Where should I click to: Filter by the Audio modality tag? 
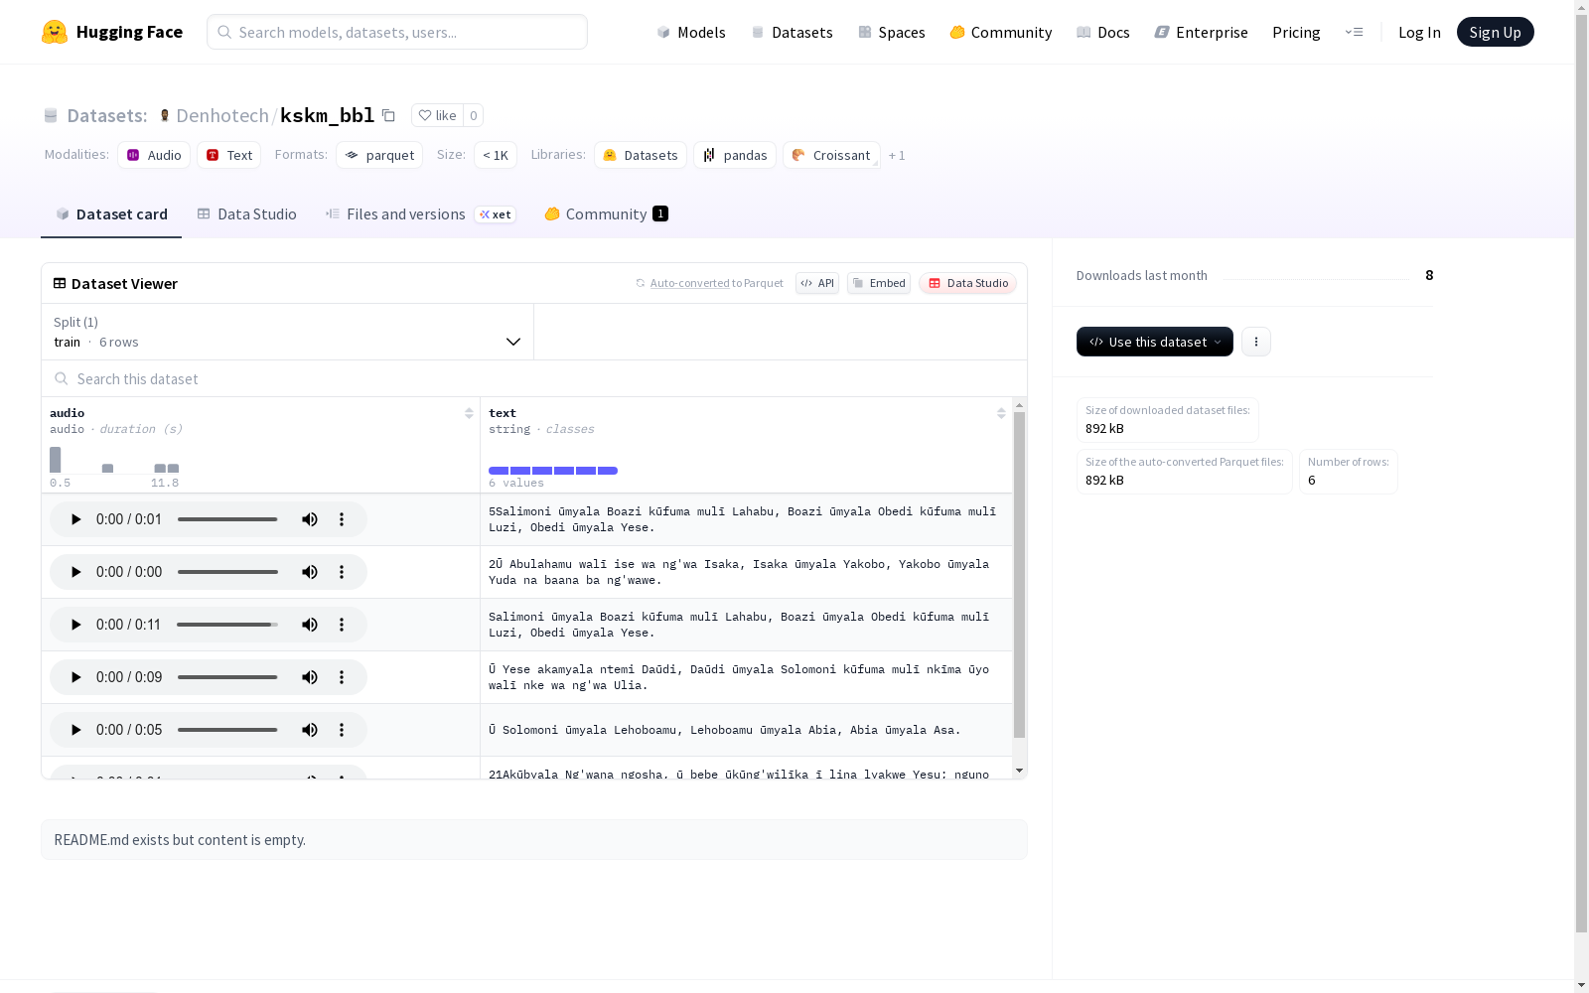coord(154,155)
